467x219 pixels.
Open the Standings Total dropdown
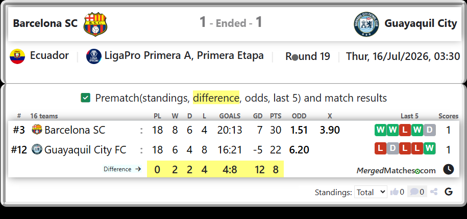pos(371,192)
